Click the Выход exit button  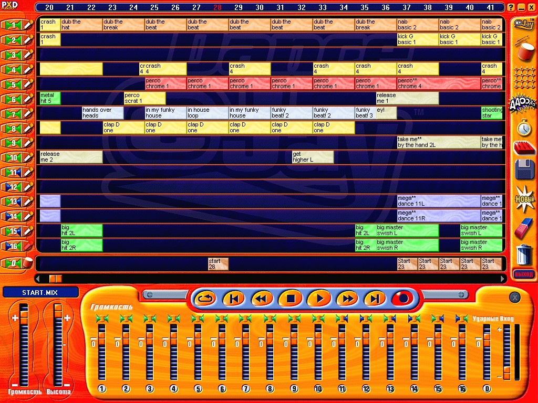click(524, 274)
